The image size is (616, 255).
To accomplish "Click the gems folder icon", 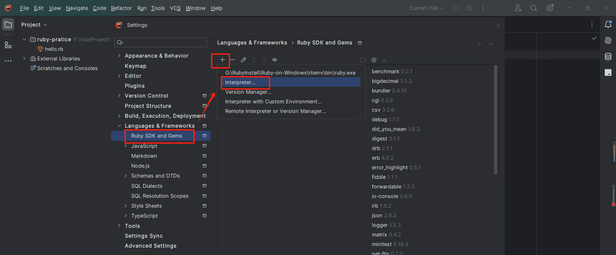I will pyautogui.click(x=363, y=60).
